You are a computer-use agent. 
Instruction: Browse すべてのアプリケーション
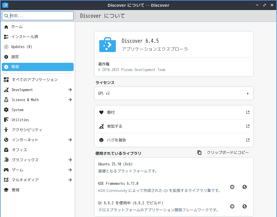[38, 80]
